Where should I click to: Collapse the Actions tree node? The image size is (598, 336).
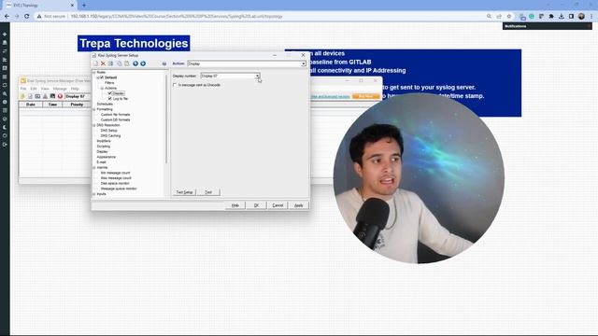click(102, 88)
